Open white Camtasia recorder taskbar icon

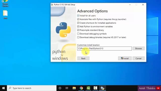pyautogui.click(x=95, y=88)
